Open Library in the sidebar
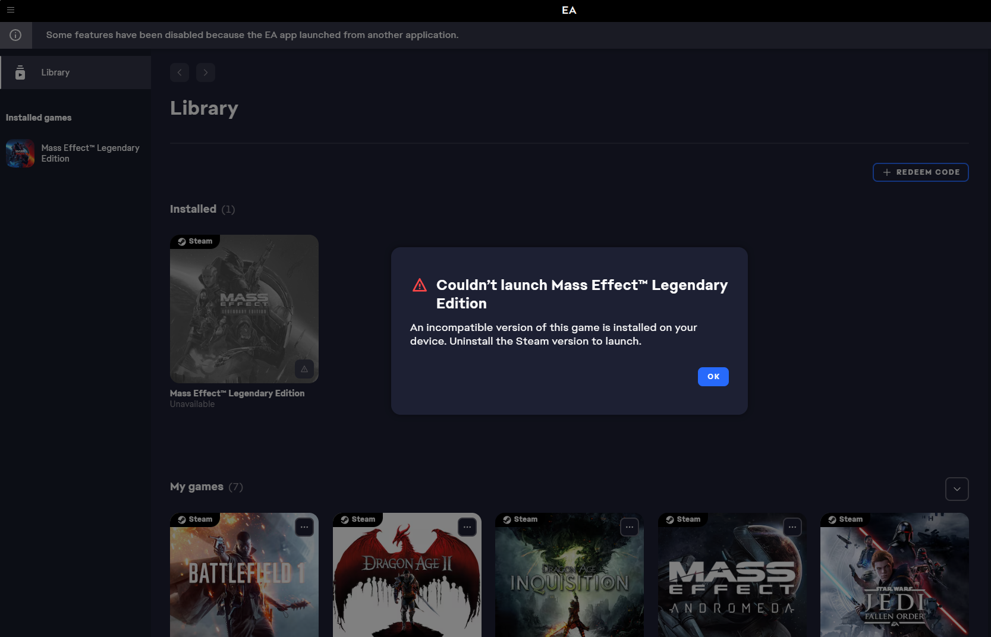This screenshot has height=637, width=991. 75,72
